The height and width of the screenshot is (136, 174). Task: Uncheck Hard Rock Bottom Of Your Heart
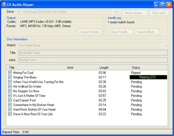10,109
